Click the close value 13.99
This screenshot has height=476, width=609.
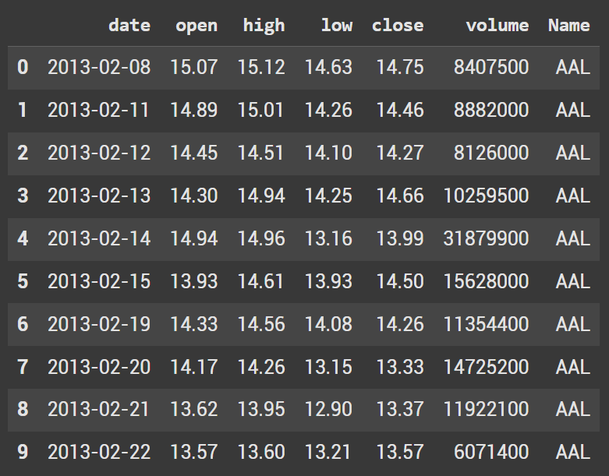tap(400, 238)
